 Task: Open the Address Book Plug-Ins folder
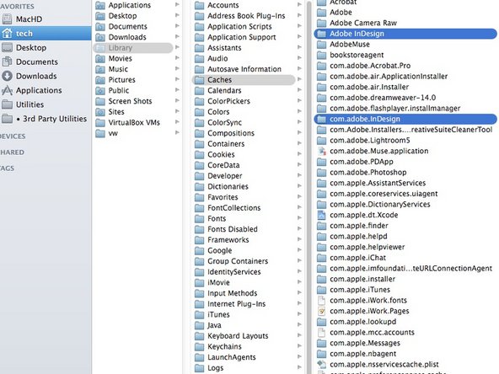coord(246,16)
